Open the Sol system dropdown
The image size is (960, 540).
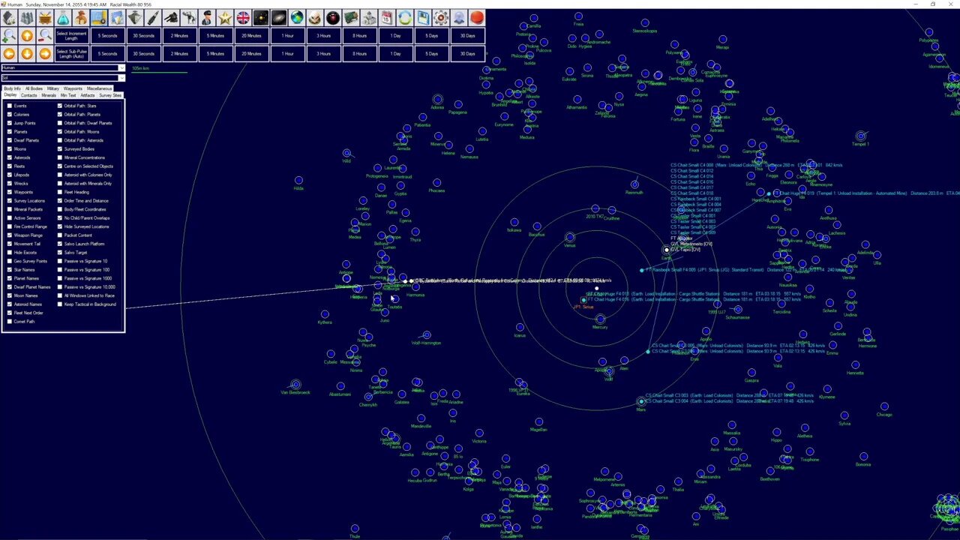point(62,78)
